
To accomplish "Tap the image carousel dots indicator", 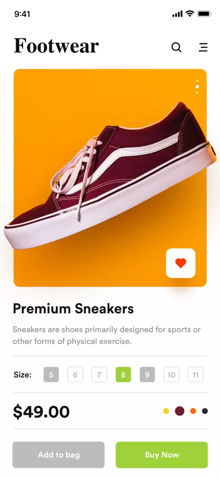I will tap(197, 87).
